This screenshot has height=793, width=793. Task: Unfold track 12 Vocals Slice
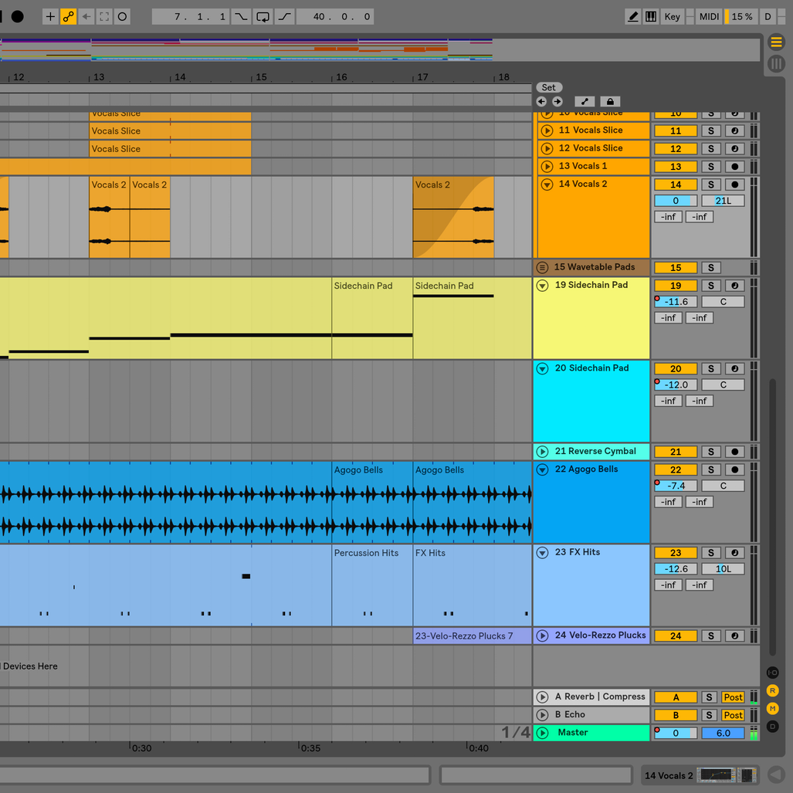(547, 149)
